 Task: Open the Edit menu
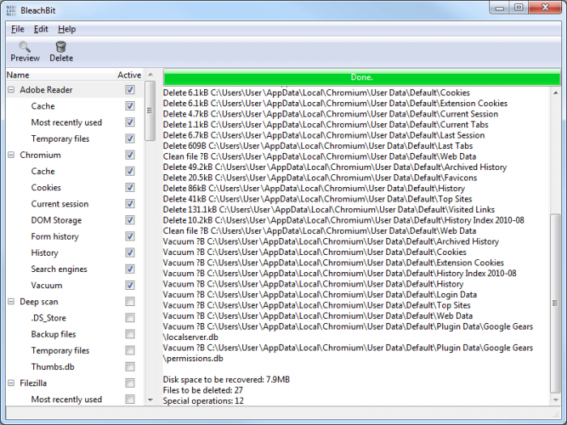40,29
